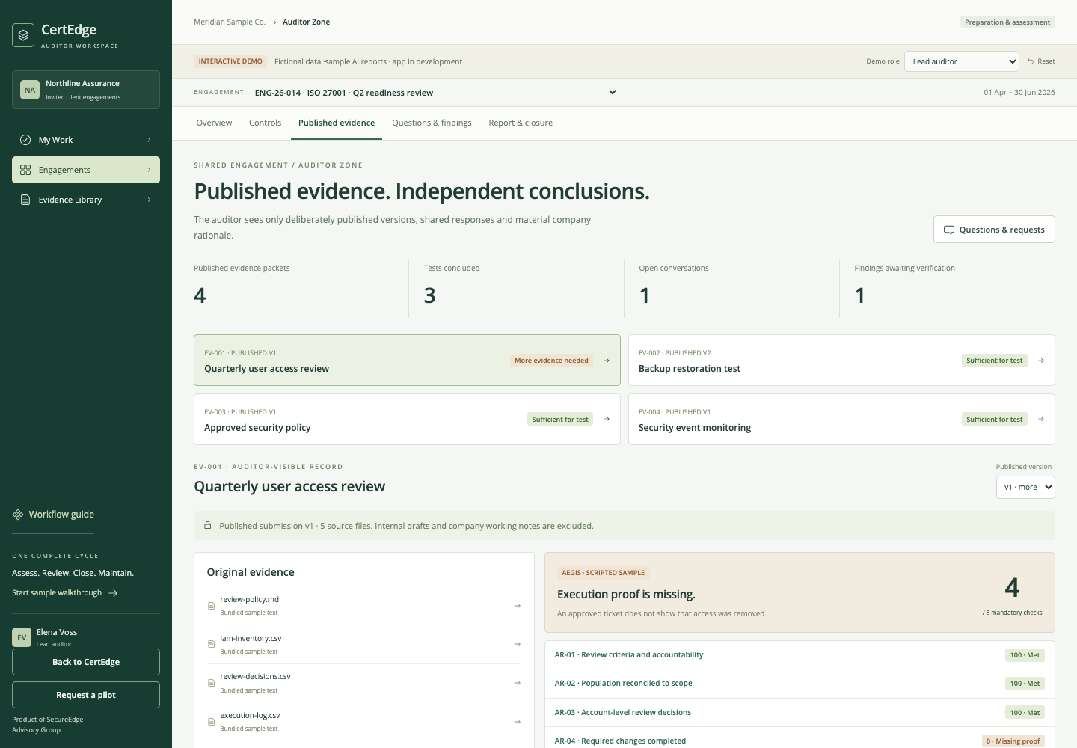Screen dimensions: 1077x748
Task: Click the engagement title ENG-26-014 text
Action: coord(344,93)
